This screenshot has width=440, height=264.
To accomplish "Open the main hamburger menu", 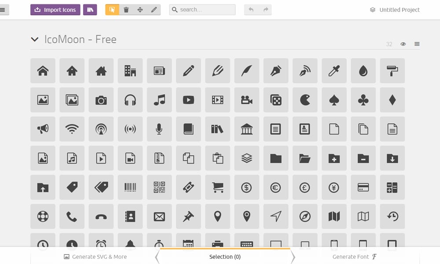I will [3, 10].
